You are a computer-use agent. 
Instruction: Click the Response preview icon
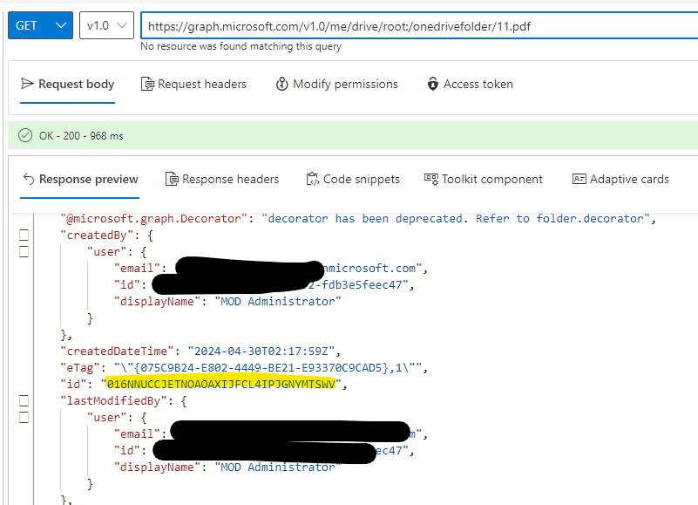pos(27,180)
